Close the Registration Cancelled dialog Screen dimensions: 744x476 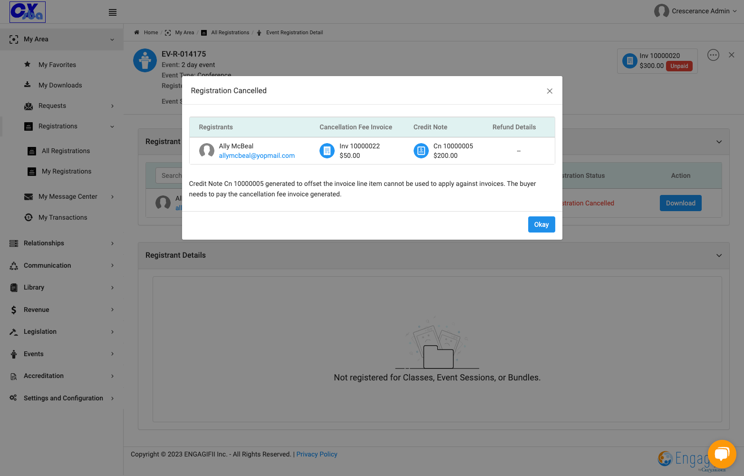[550, 91]
